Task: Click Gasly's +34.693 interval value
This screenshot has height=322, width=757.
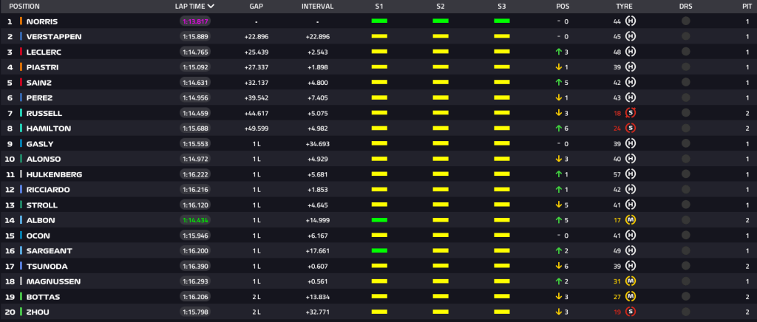Action: click(x=317, y=144)
